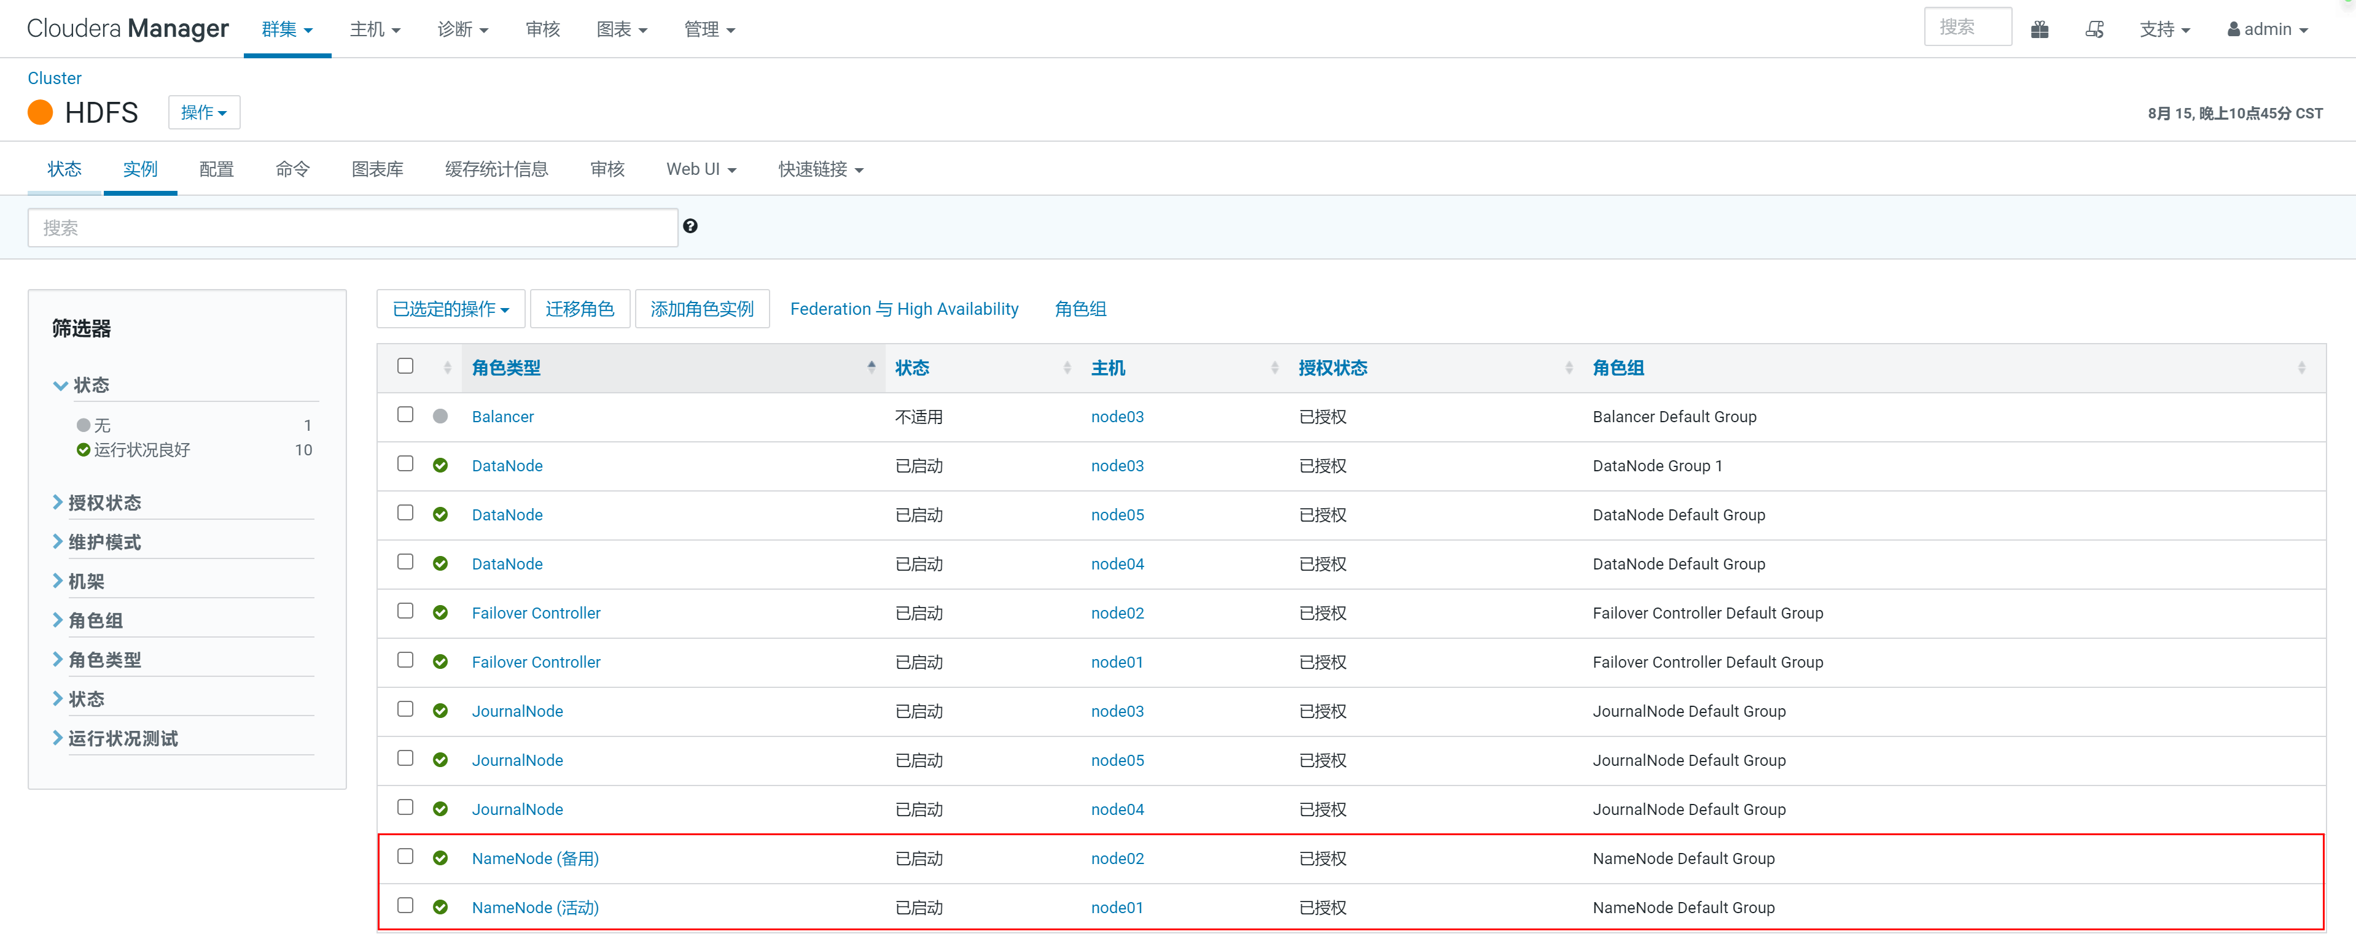Click health icon of NameNode (备用)
This screenshot has width=2356, height=934.
click(440, 858)
